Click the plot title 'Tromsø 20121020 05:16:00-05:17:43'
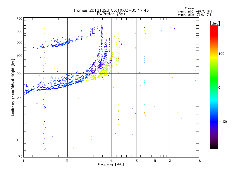The image size is (234, 175). point(111,10)
